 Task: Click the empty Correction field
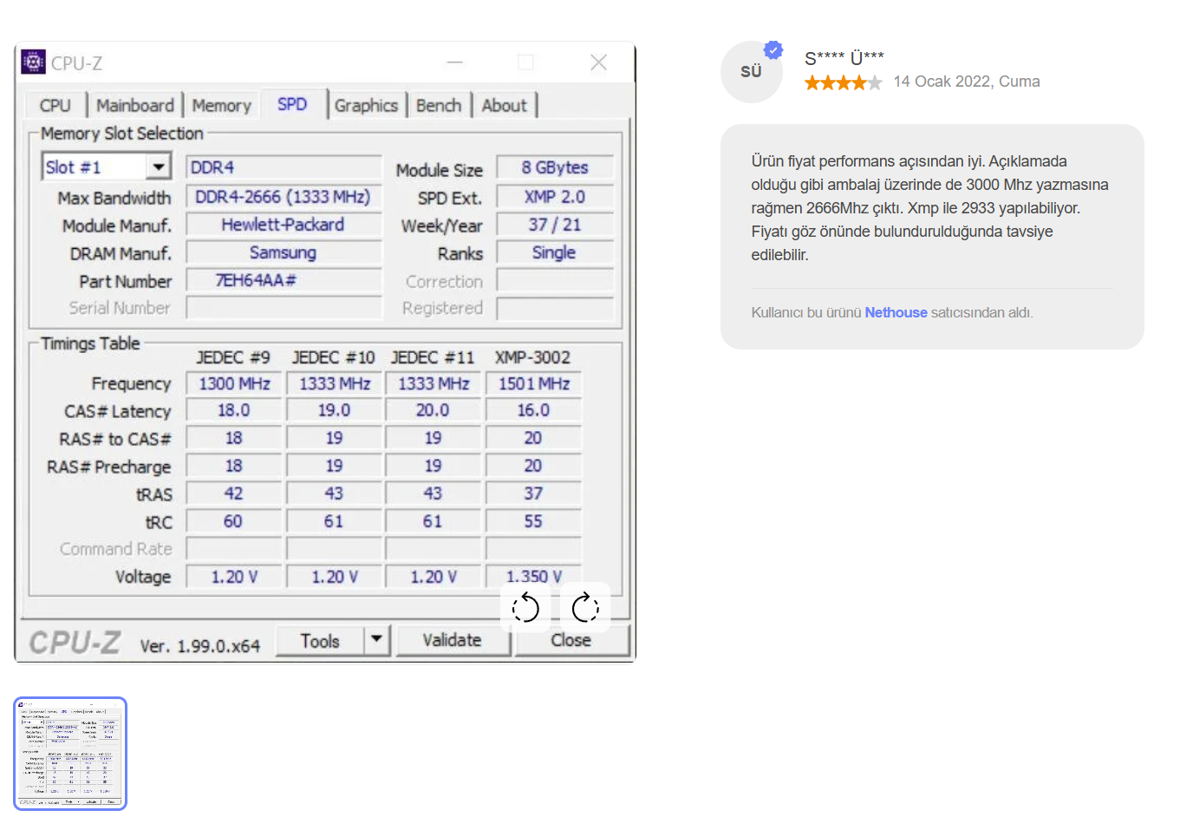tap(555, 280)
